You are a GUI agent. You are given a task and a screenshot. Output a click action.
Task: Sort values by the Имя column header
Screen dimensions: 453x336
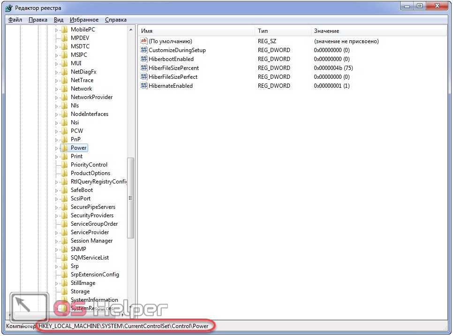click(x=197, y=31)
